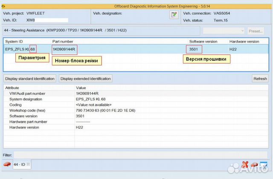
Task: Click the red X icon at bottom right
Action: (245, 165)
